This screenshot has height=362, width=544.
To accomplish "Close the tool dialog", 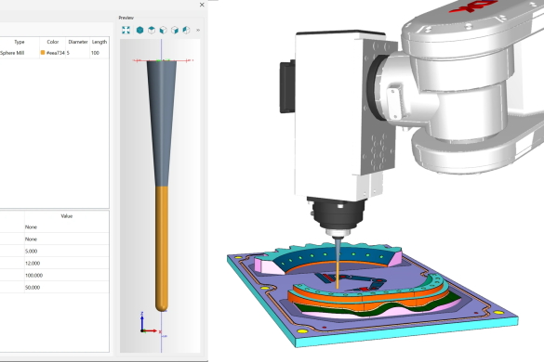I will click(x=202, y=5).
